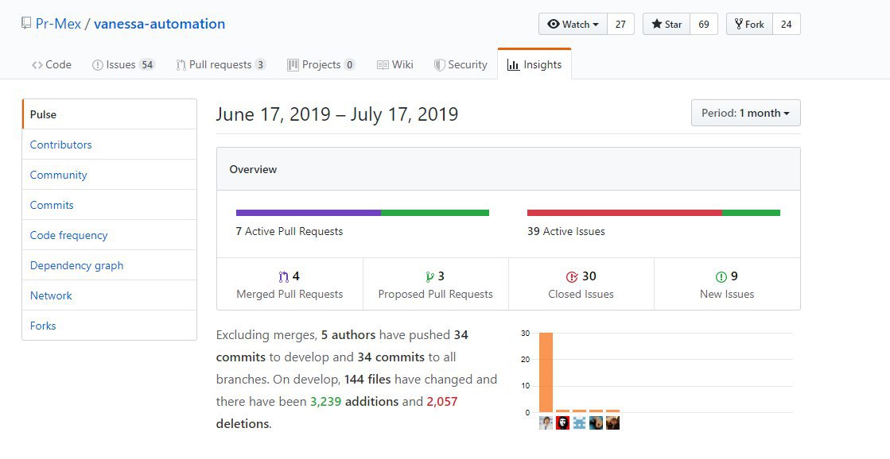Click the proposed pull request icon
The height and width of the screenshot is (459, 890).
[x=429, y=277]
